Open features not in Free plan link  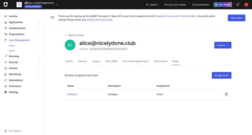176,16
